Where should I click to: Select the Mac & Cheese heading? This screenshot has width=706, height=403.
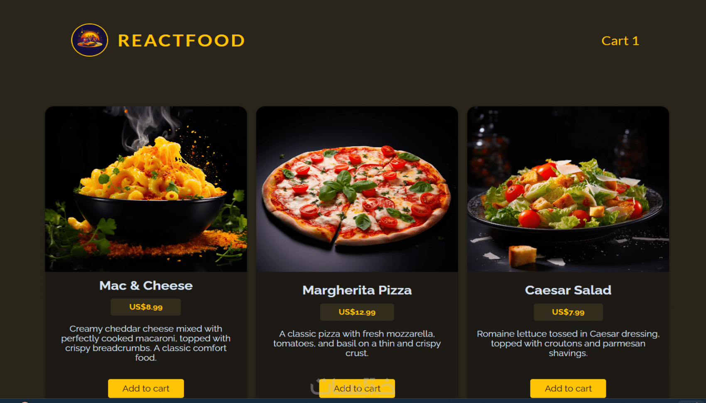click(x=146, y=285)
